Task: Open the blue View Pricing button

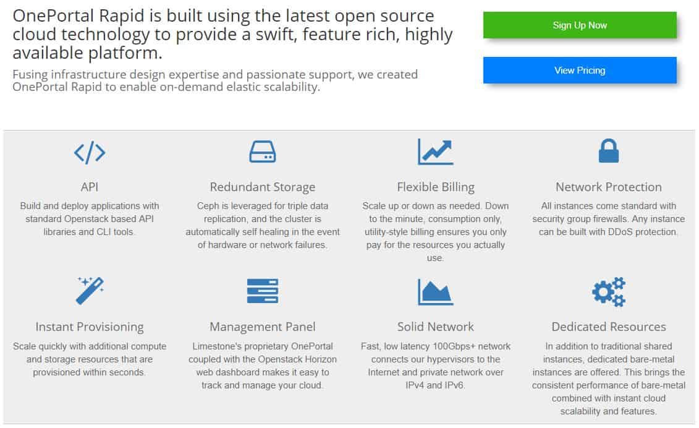Action: click(x=580, y=71)
